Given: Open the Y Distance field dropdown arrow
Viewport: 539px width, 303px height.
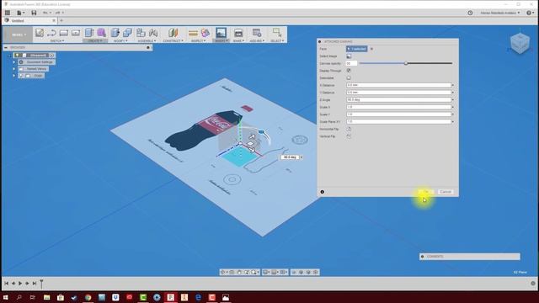Looking at the screenshot, I should tap(453, 93).
